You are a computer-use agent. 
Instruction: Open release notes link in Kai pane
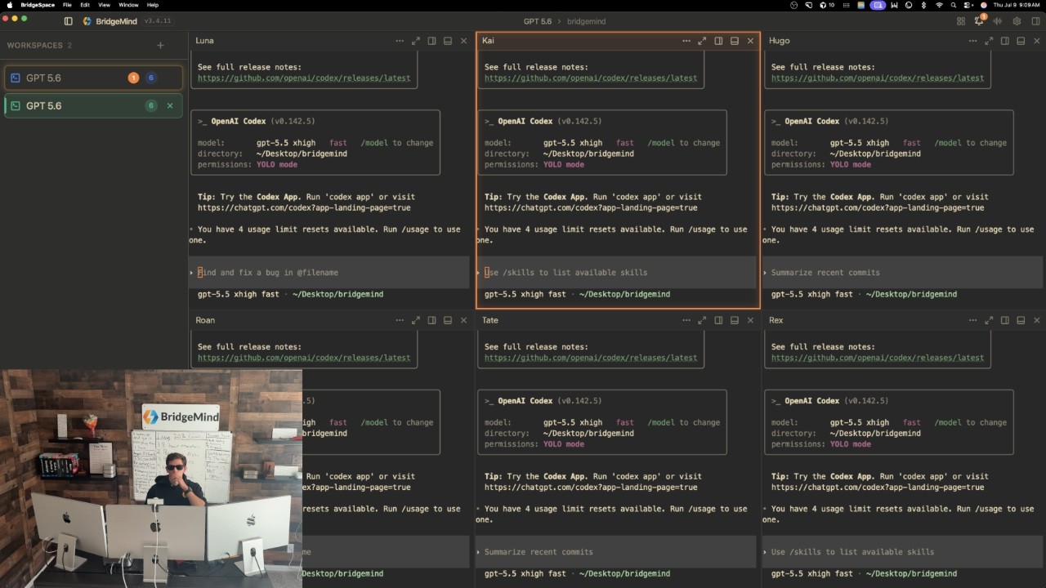coord(591,78)
